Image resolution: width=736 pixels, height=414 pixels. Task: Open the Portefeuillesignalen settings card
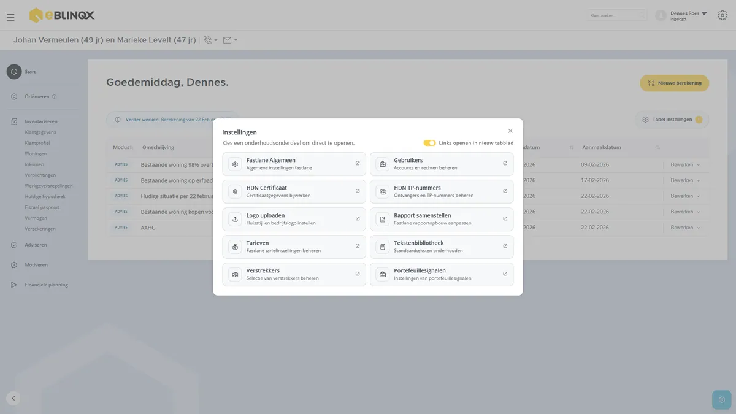(x=442, y=274)
